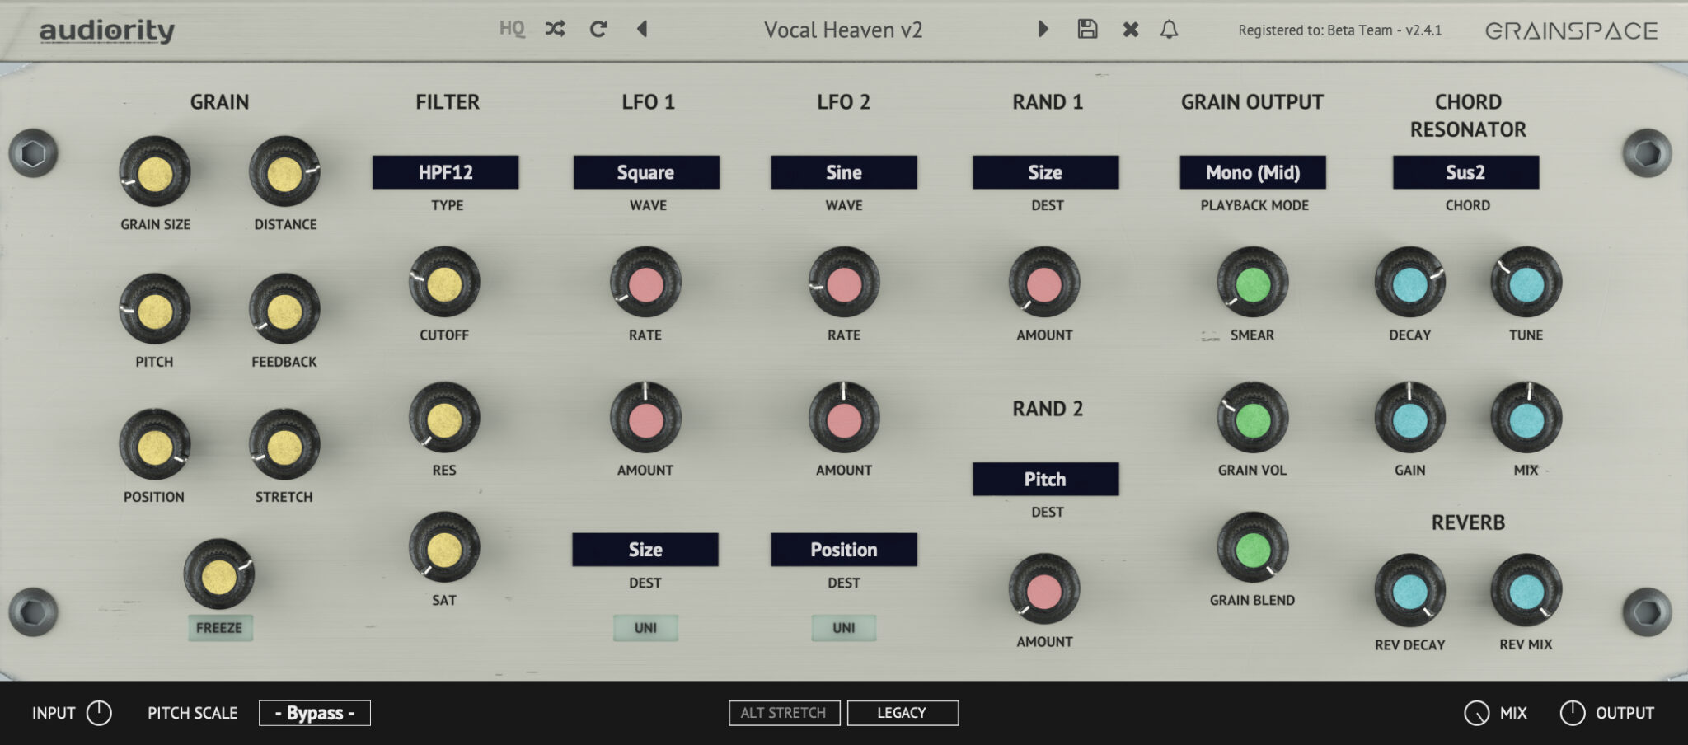Open the PITCH SCALE selector showing Bypass
The image size is (1688, 745).
tap(314, 712)
